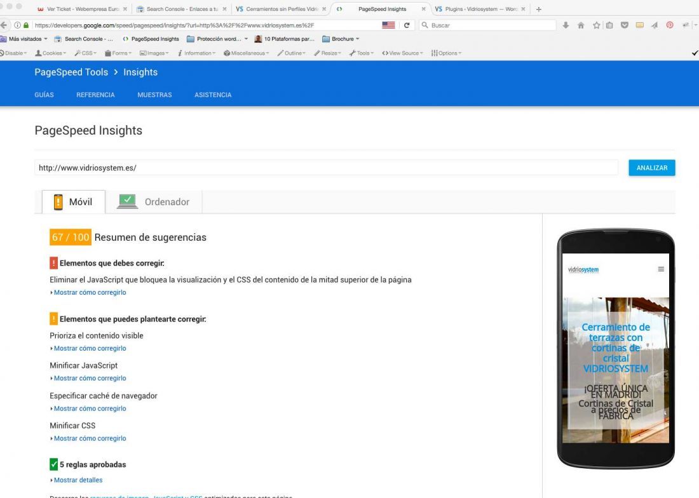
Task: Open the CSS developer menu
Action: pos(85,53)
